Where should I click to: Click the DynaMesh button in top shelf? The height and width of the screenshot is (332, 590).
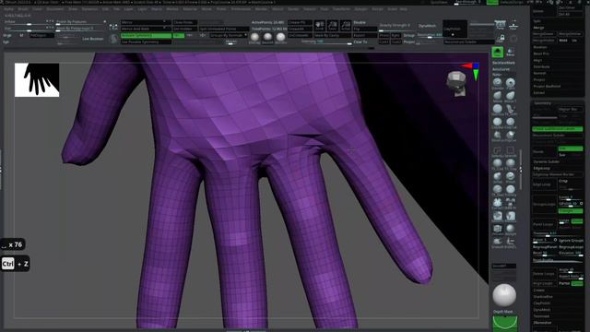coord(427,26)
